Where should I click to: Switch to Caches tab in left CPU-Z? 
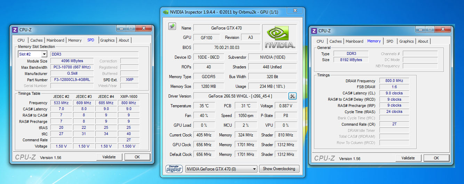click(36, 40)
